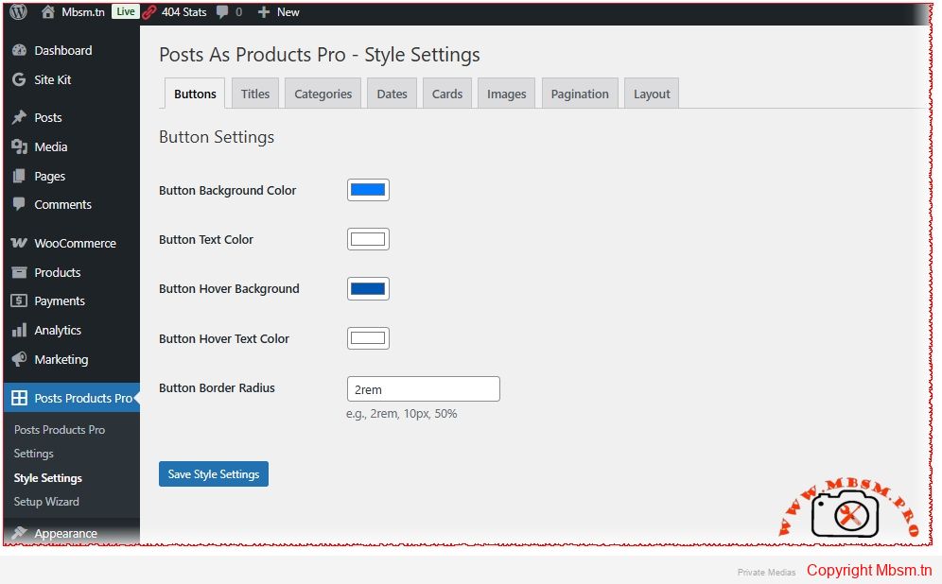The height and width of the screenshot is (584, 942).
Task: Click the WooCommerce sidebar icon
Action: [21, 243]
